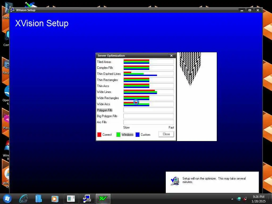Click the empty Polygon Fills bar
The image size is (272, 204).
coord(148,110)
